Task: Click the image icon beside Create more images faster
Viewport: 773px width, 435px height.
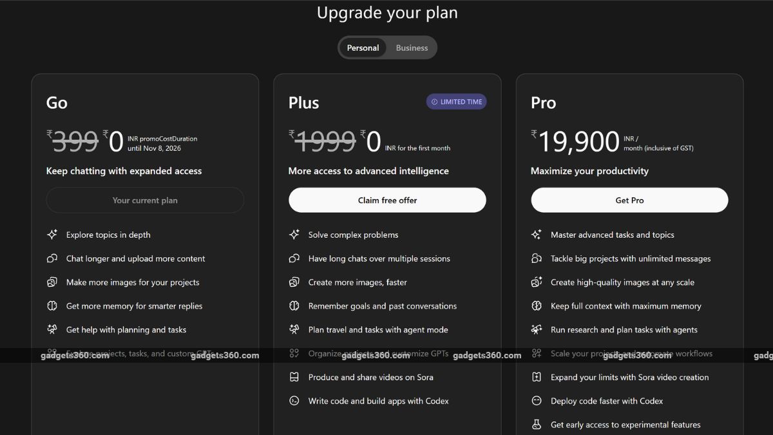Action: tap(294, 282)
